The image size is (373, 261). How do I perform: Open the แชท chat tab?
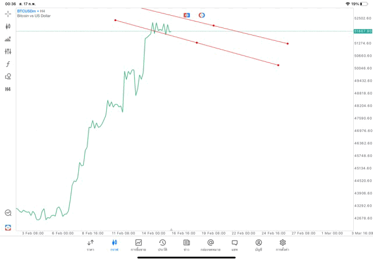click(234, 245)
